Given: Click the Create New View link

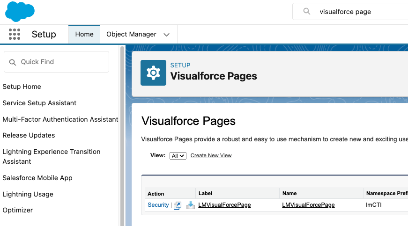Looking at the screenshot, I should point(211,155).
